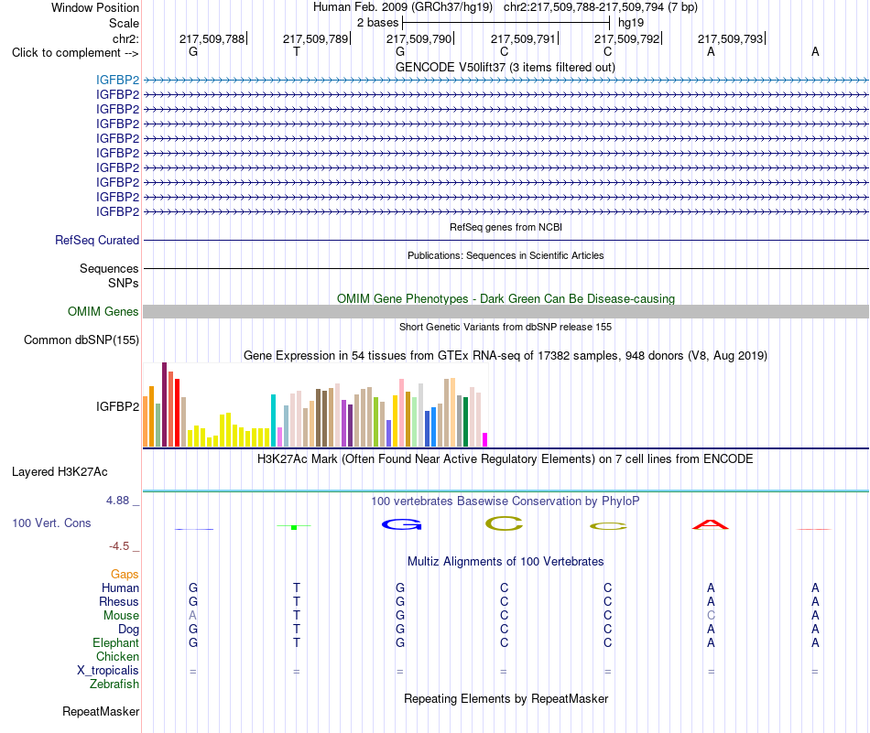Image resolution: width=870 pixels, height=733 pixels.
Task: Click the green T PhyloP mark
Action: (294, 527)
